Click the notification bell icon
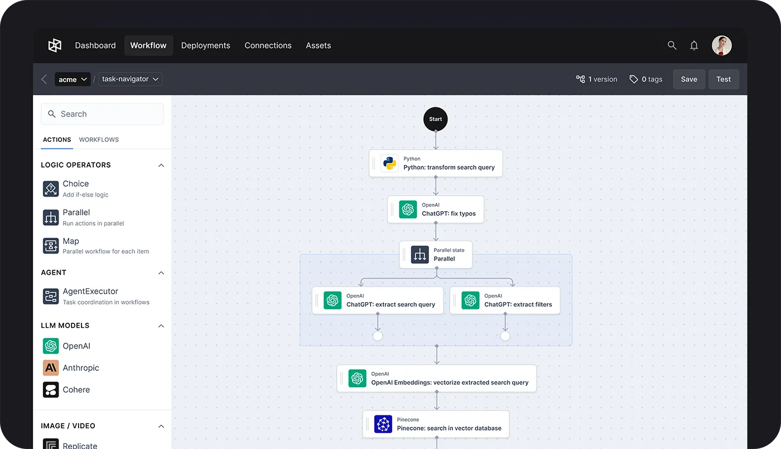 coord(694,45)
